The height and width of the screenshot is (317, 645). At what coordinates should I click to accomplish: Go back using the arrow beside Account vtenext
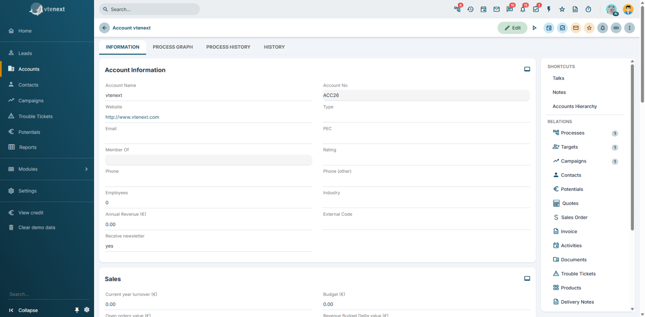[x=104, y=28]
